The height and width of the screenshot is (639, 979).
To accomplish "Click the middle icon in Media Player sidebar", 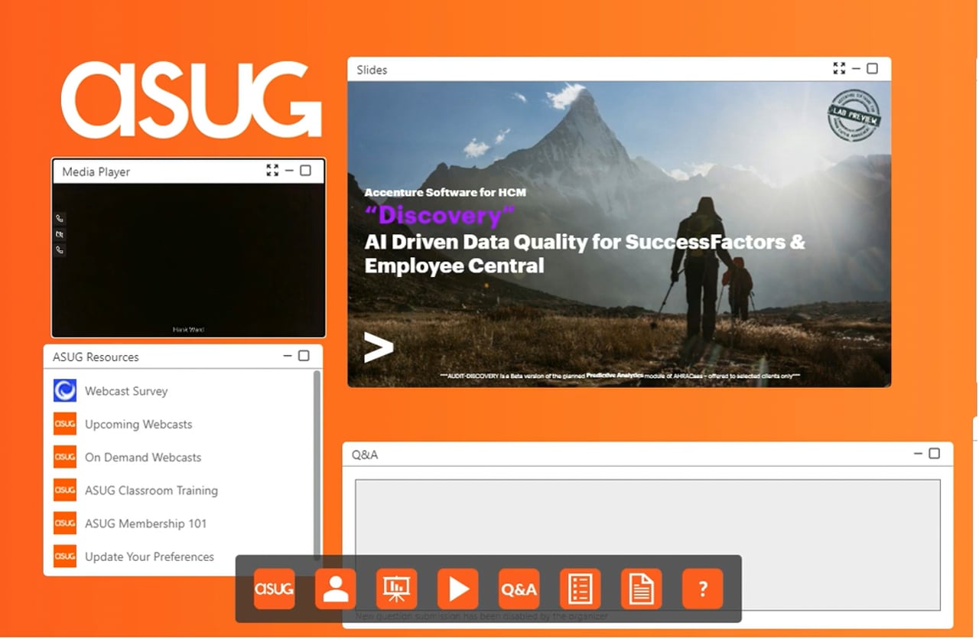I will click(x=60, y=234).
